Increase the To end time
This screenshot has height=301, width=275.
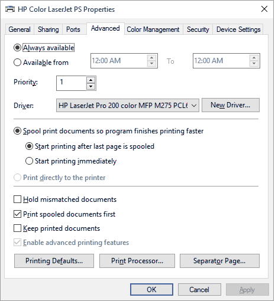(254, 58)
